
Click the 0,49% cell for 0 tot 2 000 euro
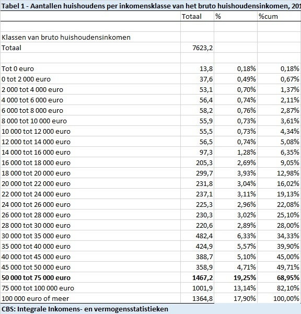coord(236,79)
